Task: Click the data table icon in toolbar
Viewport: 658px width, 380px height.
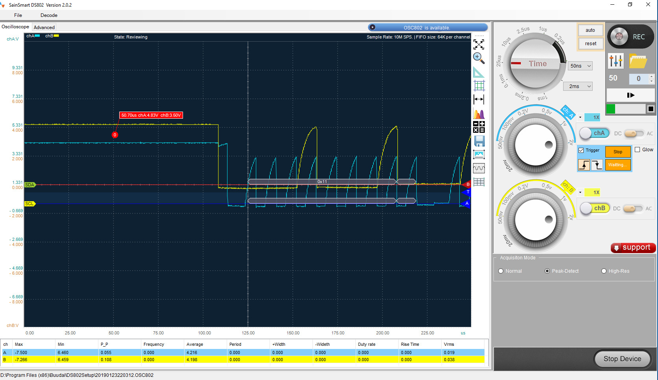Action: pos(479,182)
